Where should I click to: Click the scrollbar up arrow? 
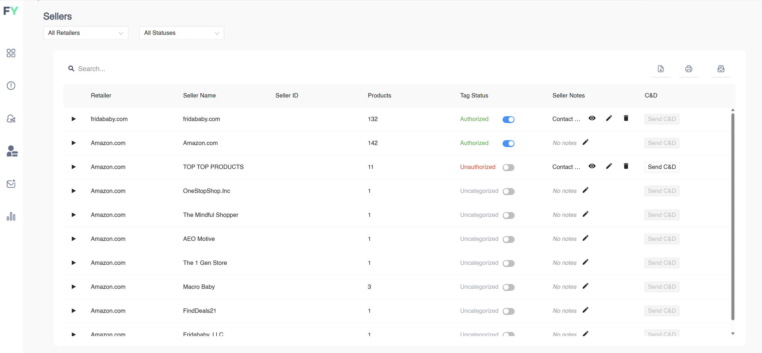click(x=733, y=110)
